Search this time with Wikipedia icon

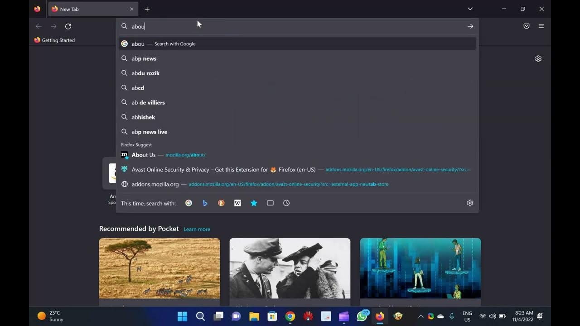[x=237, y=203]
